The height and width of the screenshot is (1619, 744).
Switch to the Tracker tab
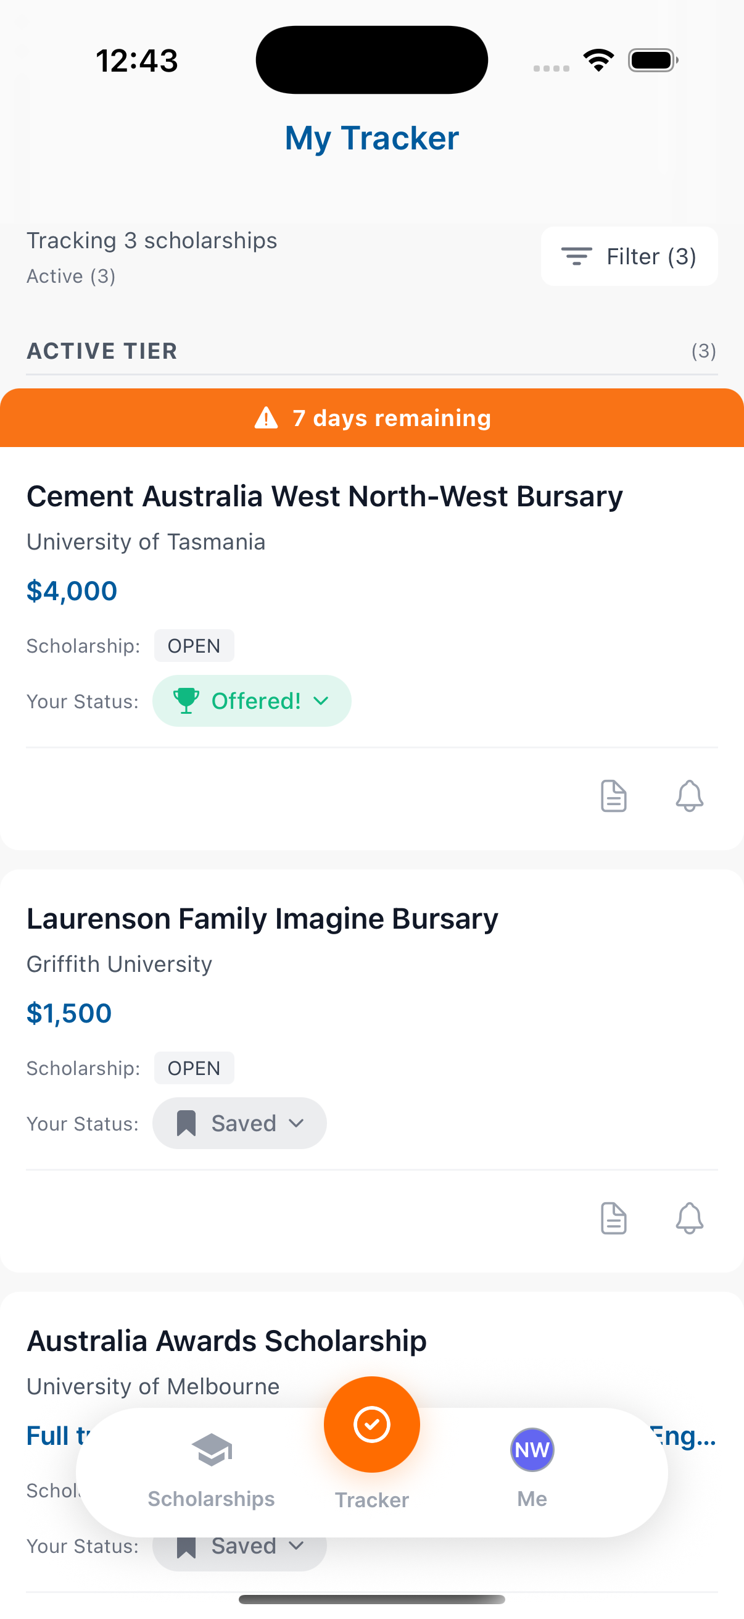pos(371,1425)
